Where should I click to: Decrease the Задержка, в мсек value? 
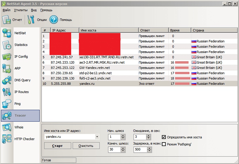[x=148, y=151]
